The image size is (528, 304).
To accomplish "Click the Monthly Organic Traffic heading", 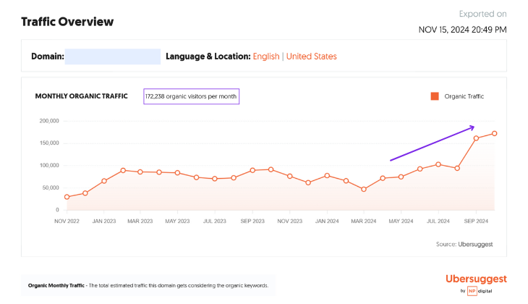I will pos(81,96).
